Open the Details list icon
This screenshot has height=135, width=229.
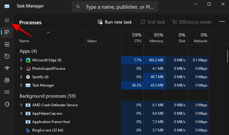point(7,92)
